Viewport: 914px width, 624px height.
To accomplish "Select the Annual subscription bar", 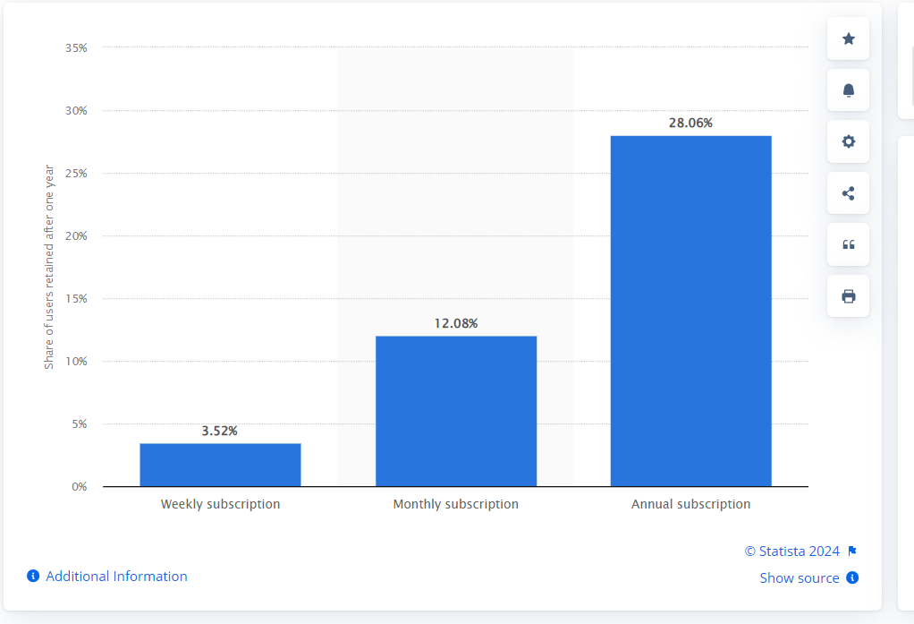I will 690,312.
